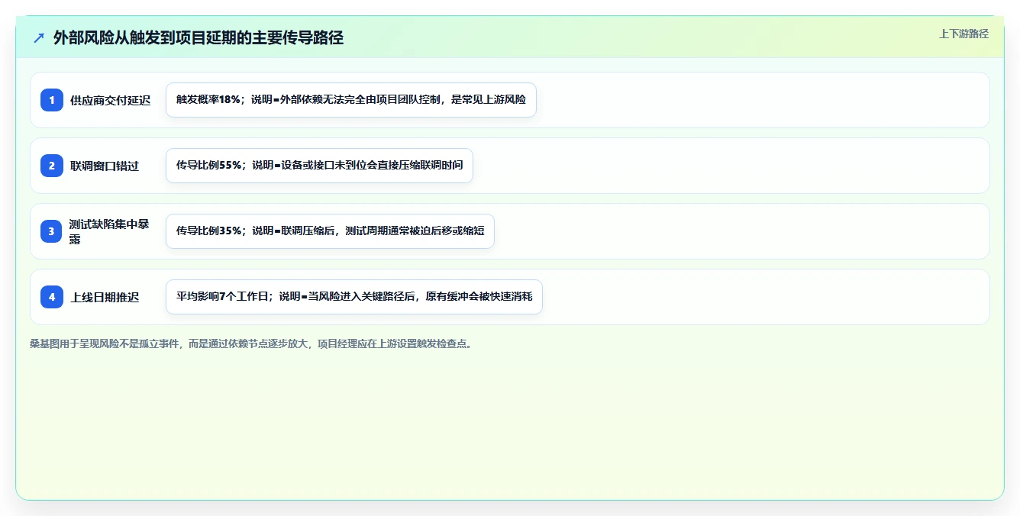The image size is (1020, 516).
Task: Click the 传导比例35% description box
Action: tap(330, 231)
